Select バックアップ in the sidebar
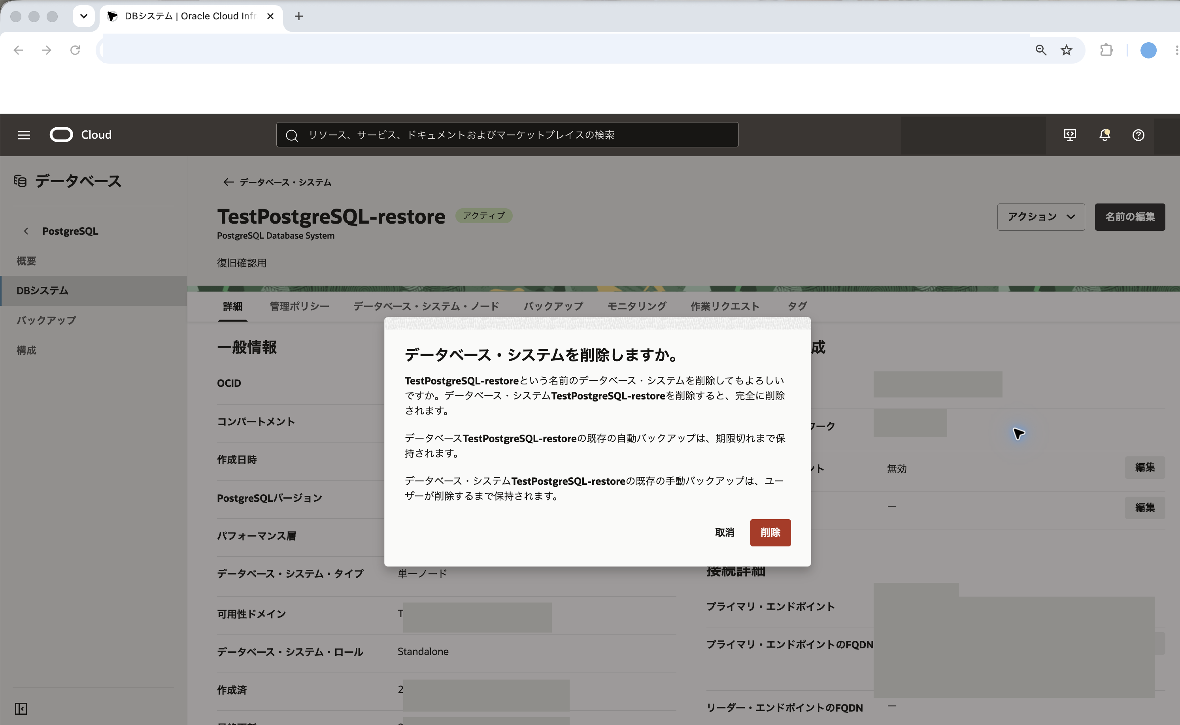Image resolution: width=1180 pixels, height=725 pixels. [x=94, y=320]
